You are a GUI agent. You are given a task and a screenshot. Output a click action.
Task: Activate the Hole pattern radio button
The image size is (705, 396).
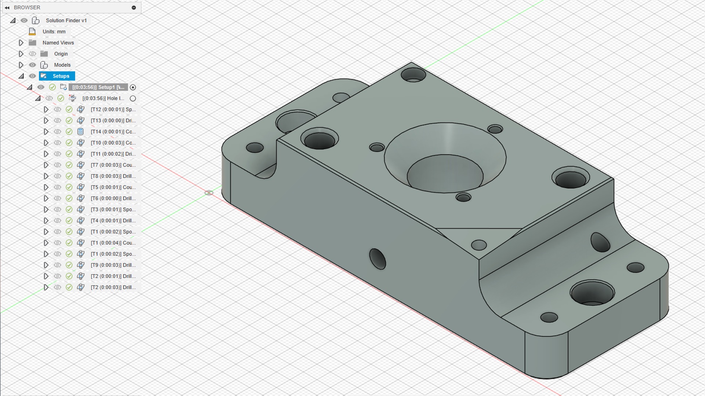click(133, 98)
